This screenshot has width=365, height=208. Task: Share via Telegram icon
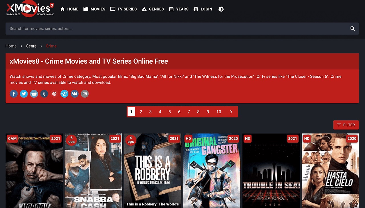[64, 94]
